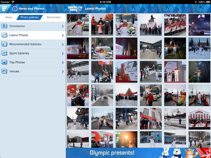Click the Top Photos icon
The image size is (211, 158).
tap(4, 62)
